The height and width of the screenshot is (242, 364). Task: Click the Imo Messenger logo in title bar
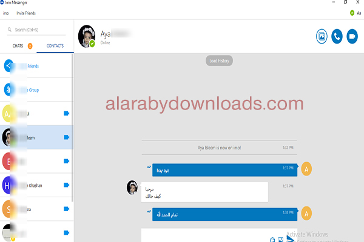[2, 2]
